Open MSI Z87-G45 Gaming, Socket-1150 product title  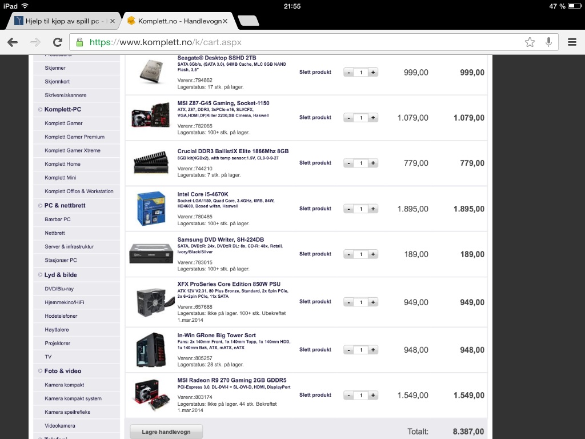click(x=223, y=103)
